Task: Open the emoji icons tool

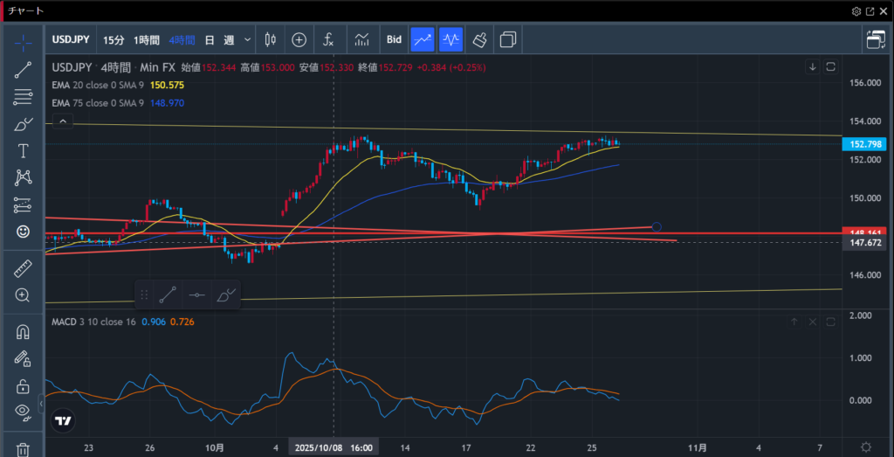Action: [23, 232]
